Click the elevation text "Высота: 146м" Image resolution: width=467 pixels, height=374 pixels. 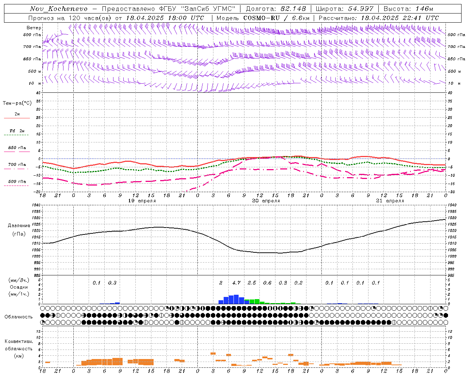point(409,9)
